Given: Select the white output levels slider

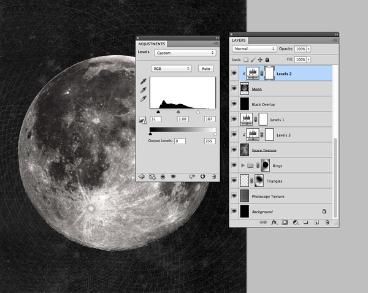Looking at the screenshot, I should pos(215,134).
